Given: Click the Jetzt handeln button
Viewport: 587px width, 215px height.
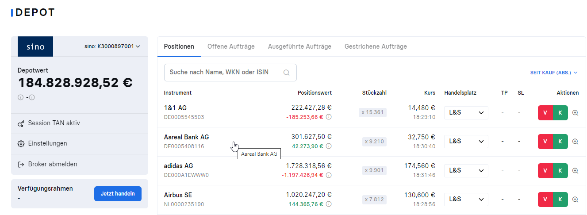Looking at the screenshot, I should pos(118,194).
